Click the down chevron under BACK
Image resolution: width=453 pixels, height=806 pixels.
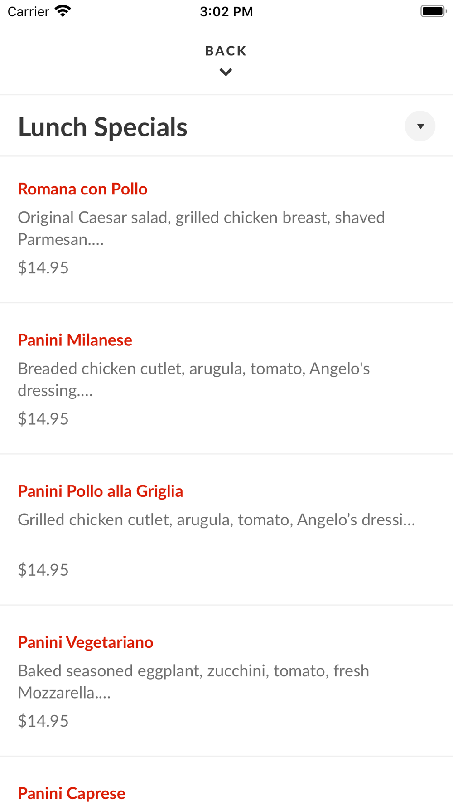tap(226, 72)
